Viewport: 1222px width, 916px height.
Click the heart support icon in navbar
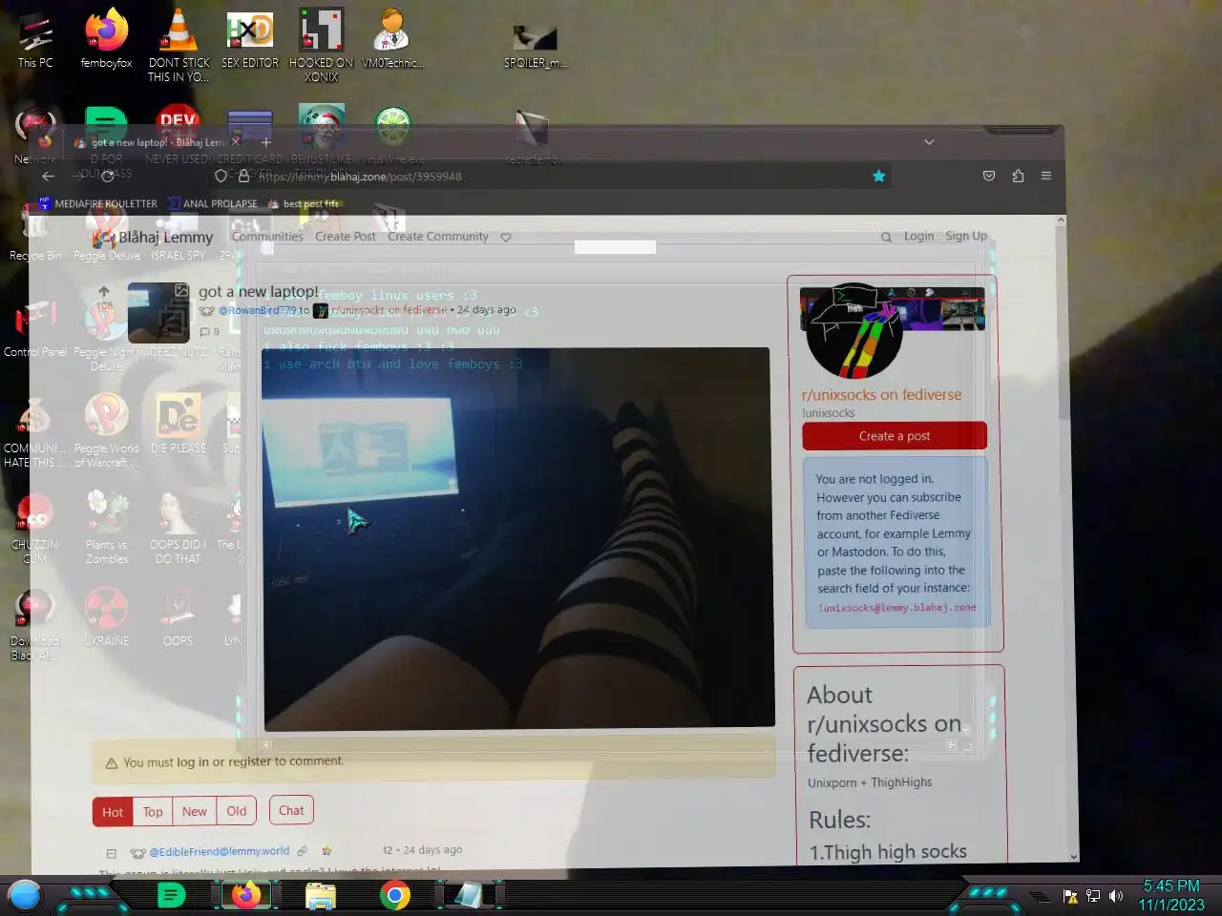(x=506, y=237)
